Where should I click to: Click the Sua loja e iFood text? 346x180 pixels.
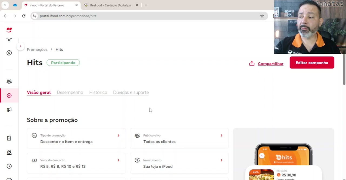(158, 167)
